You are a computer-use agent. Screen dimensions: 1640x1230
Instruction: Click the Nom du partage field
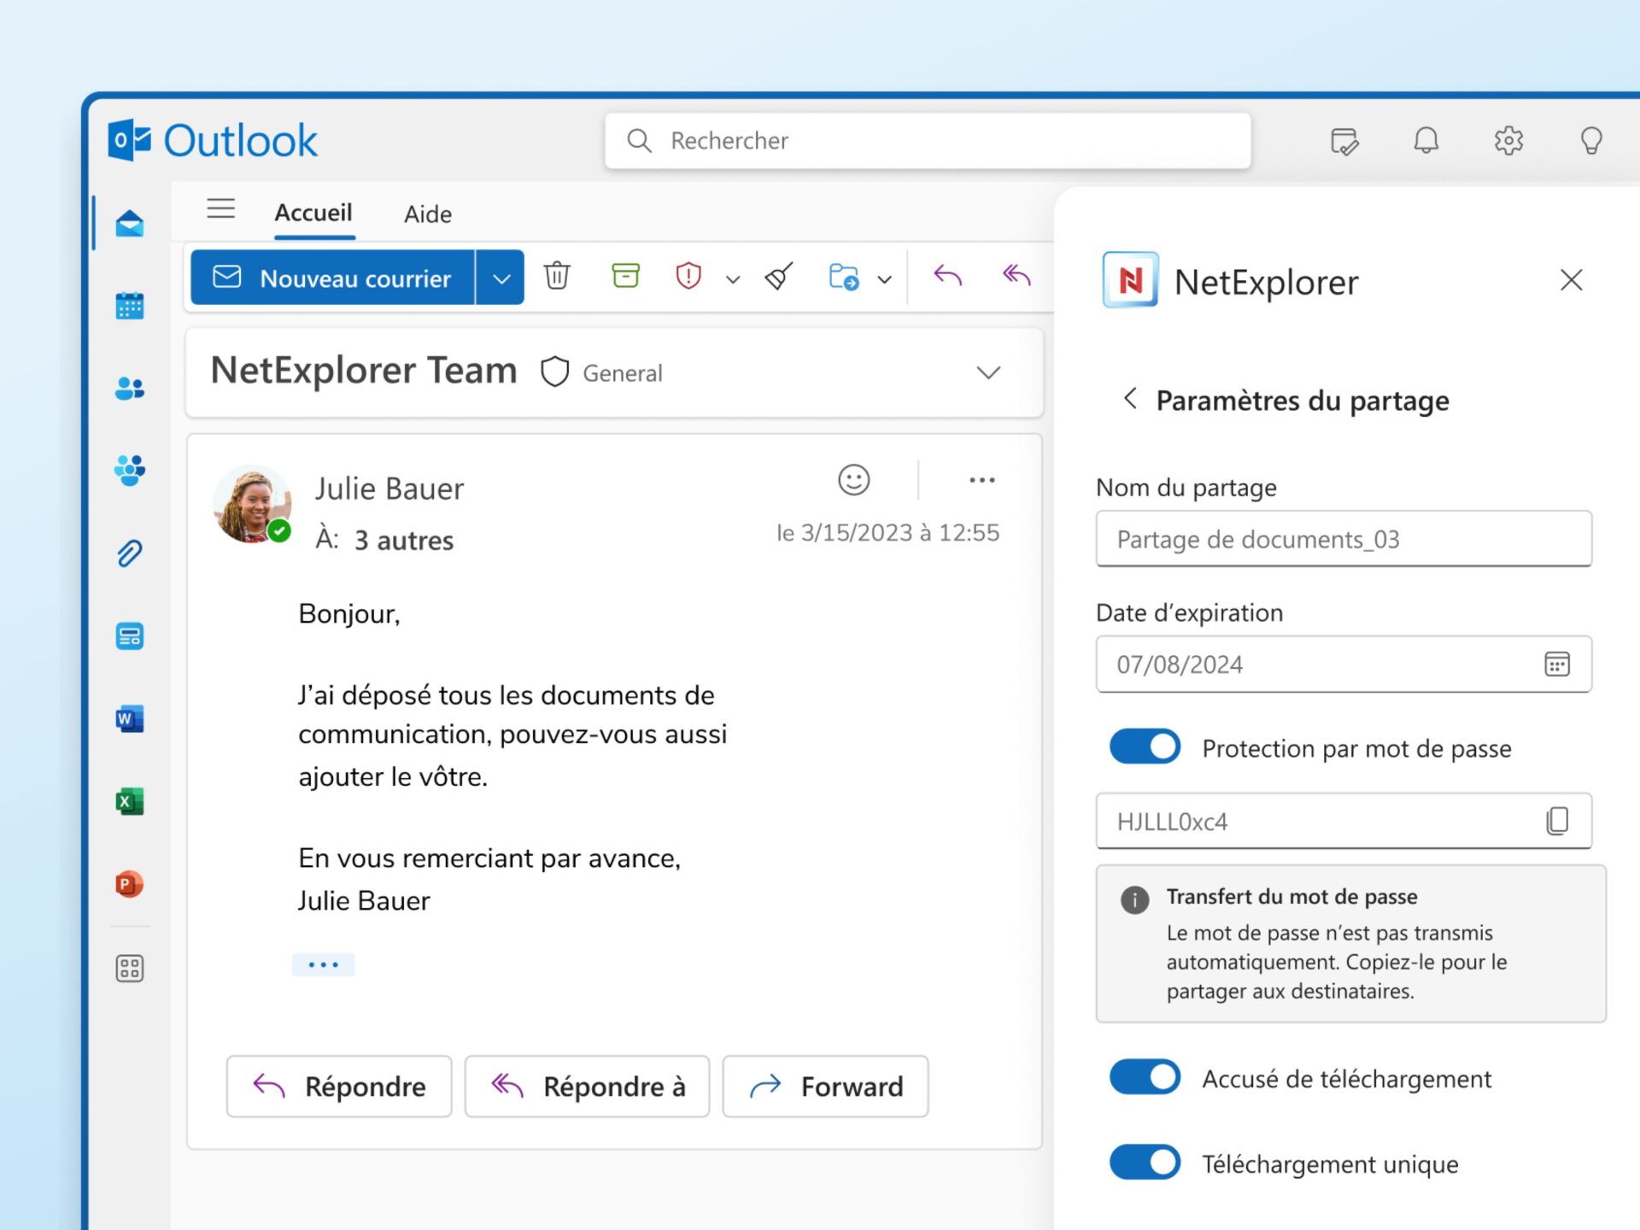(1344, 539)
